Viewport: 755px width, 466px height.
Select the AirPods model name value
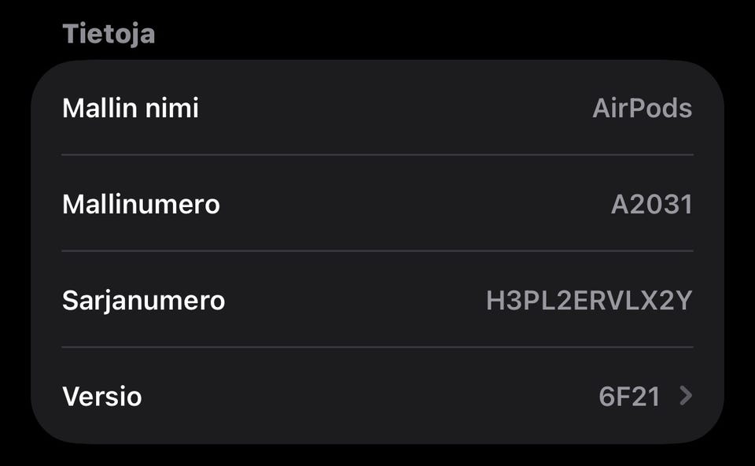pos(642,108)
